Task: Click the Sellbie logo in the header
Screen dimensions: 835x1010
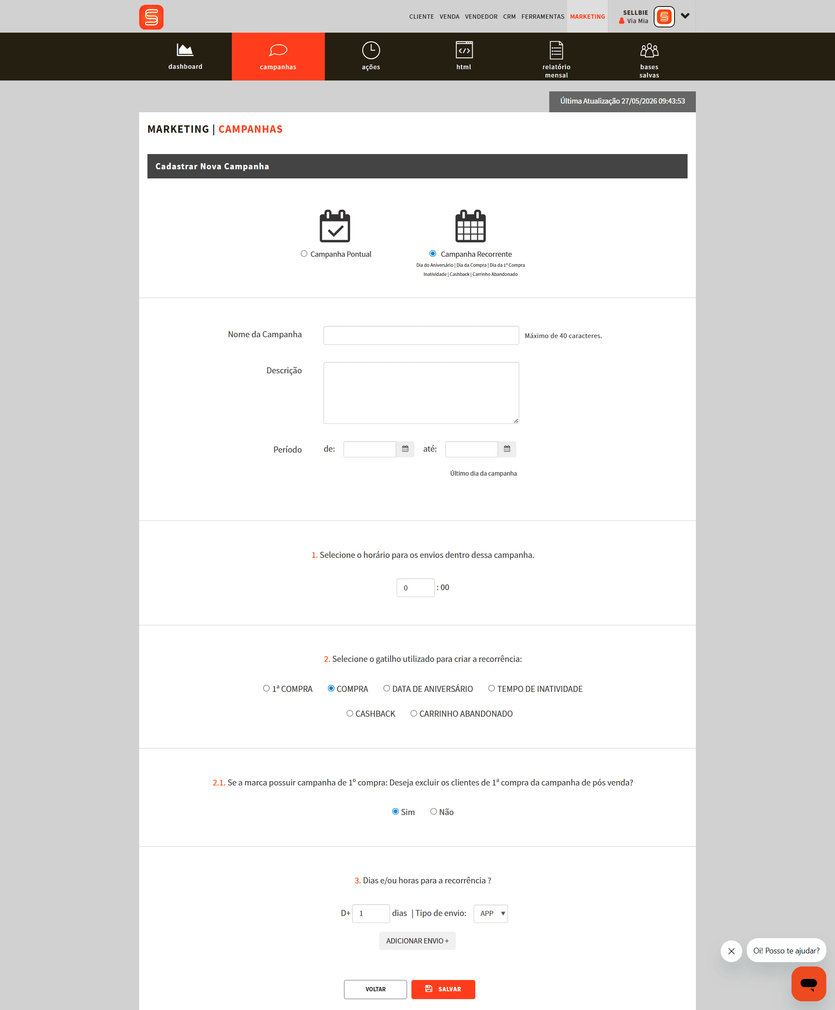Action: 151,17
